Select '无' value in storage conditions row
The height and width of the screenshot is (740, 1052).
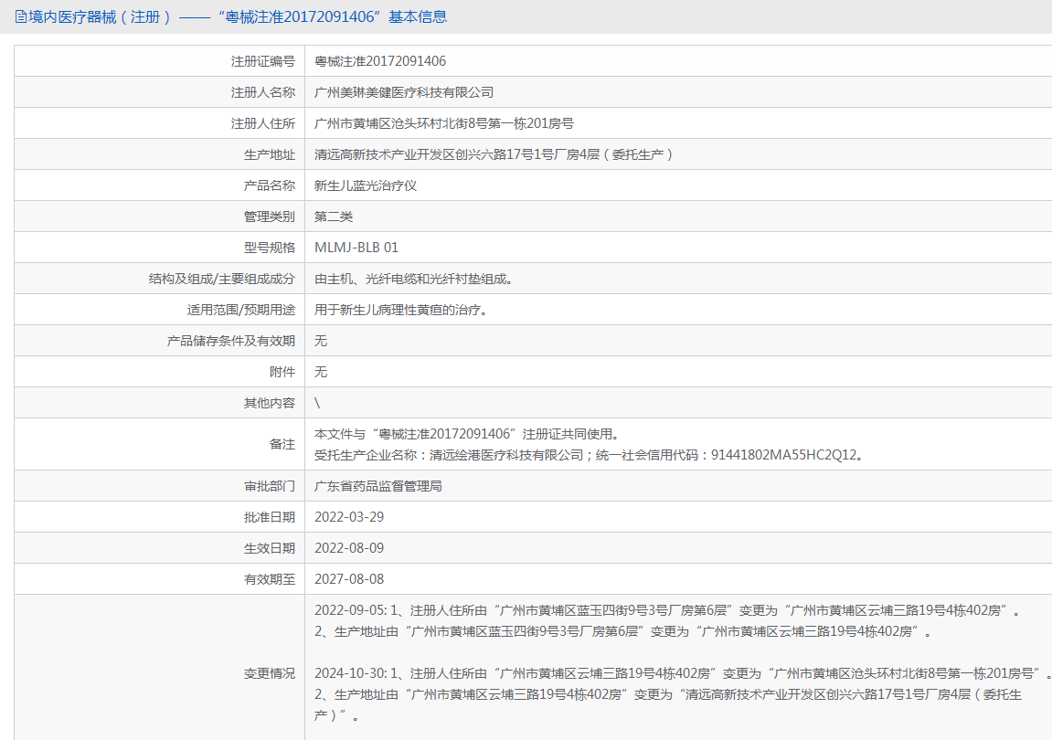pyautogui.click(x=321, y=341)
